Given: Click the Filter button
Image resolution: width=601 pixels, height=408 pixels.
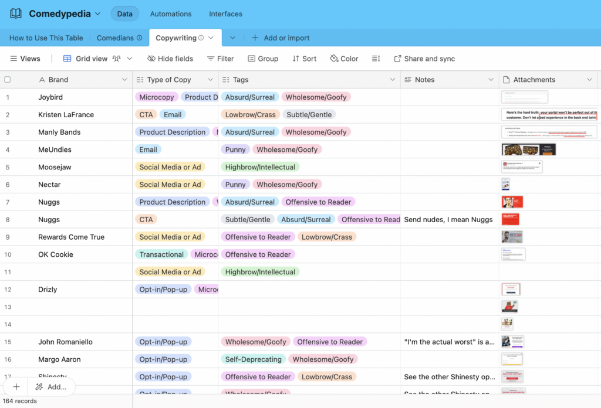Looking at the screenshot, I should [221, 59].
